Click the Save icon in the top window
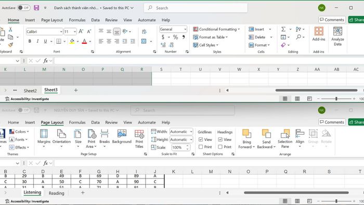 click(36, 8)
